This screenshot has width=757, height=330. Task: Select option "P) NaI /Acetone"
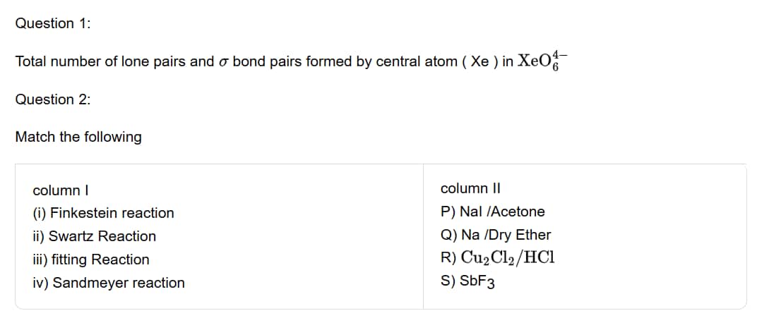click(x=492, y=212)
